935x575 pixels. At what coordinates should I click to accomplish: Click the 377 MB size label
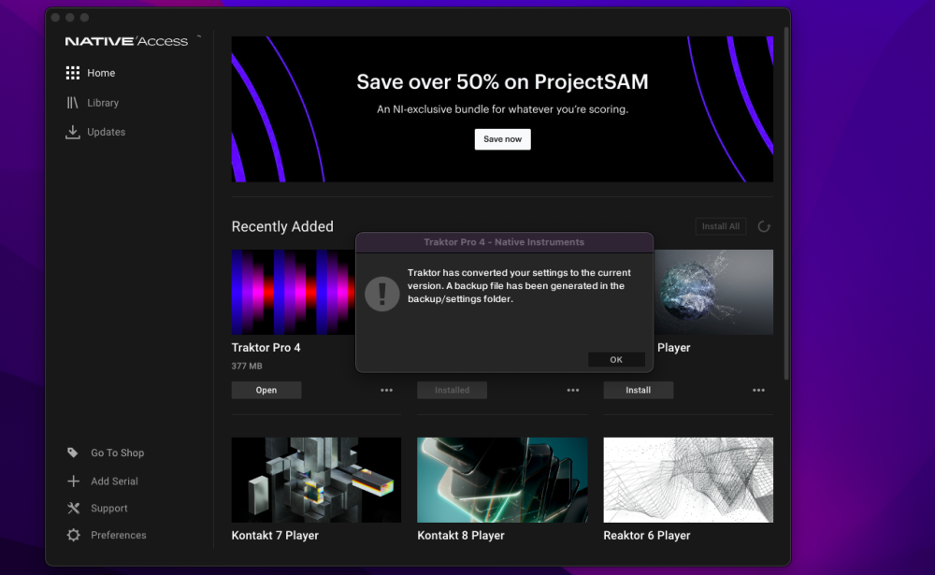click(x=247, y=366)
